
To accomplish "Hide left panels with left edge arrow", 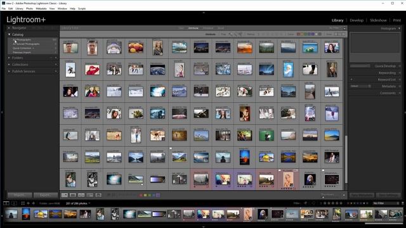I will [2, 113].
